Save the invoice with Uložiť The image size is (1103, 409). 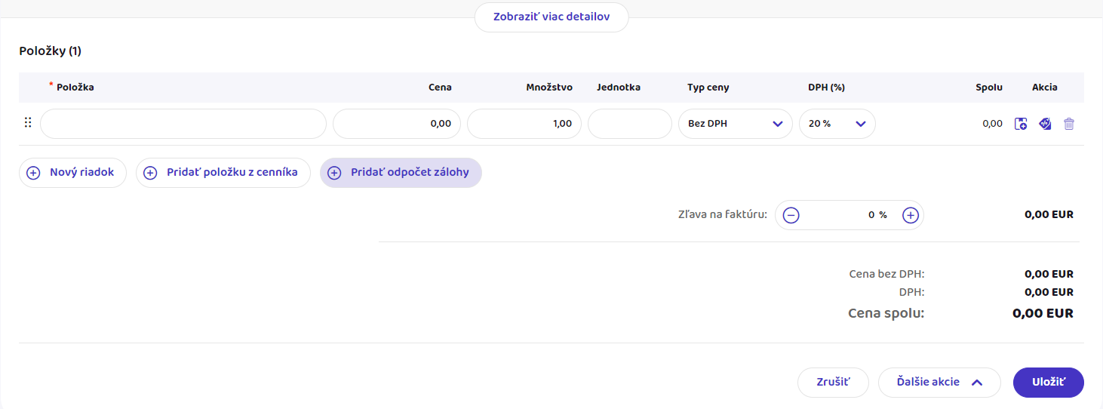pos(1048,382)
